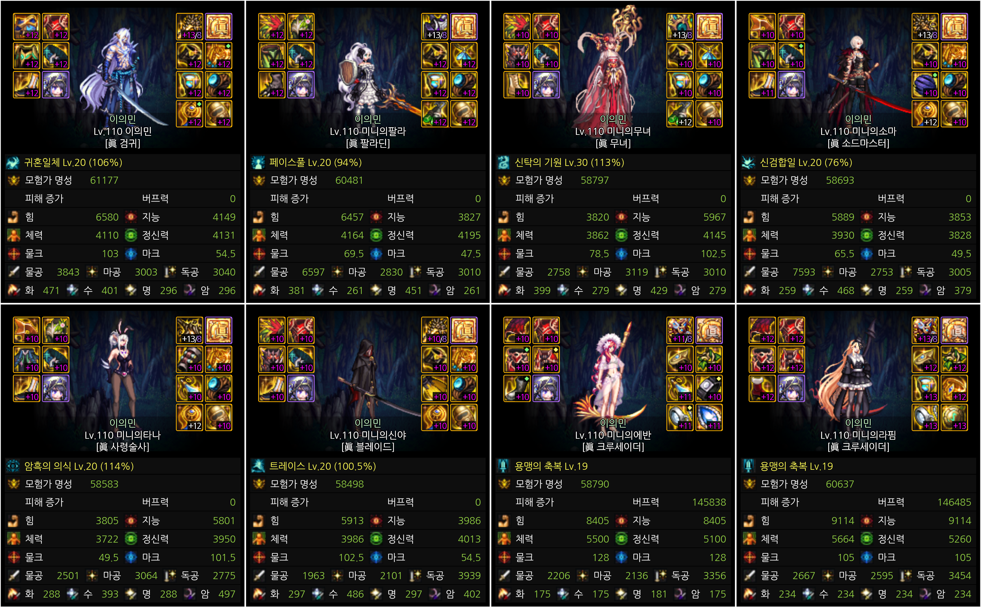Click the creature portrait slot of 미니의타나

click(56, 388)
